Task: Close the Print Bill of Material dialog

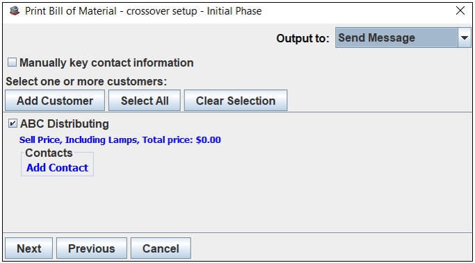Action: (x=460, y=11)
